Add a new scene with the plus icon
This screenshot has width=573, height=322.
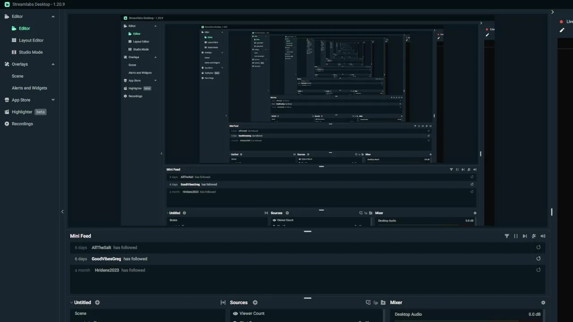(97, 303)
